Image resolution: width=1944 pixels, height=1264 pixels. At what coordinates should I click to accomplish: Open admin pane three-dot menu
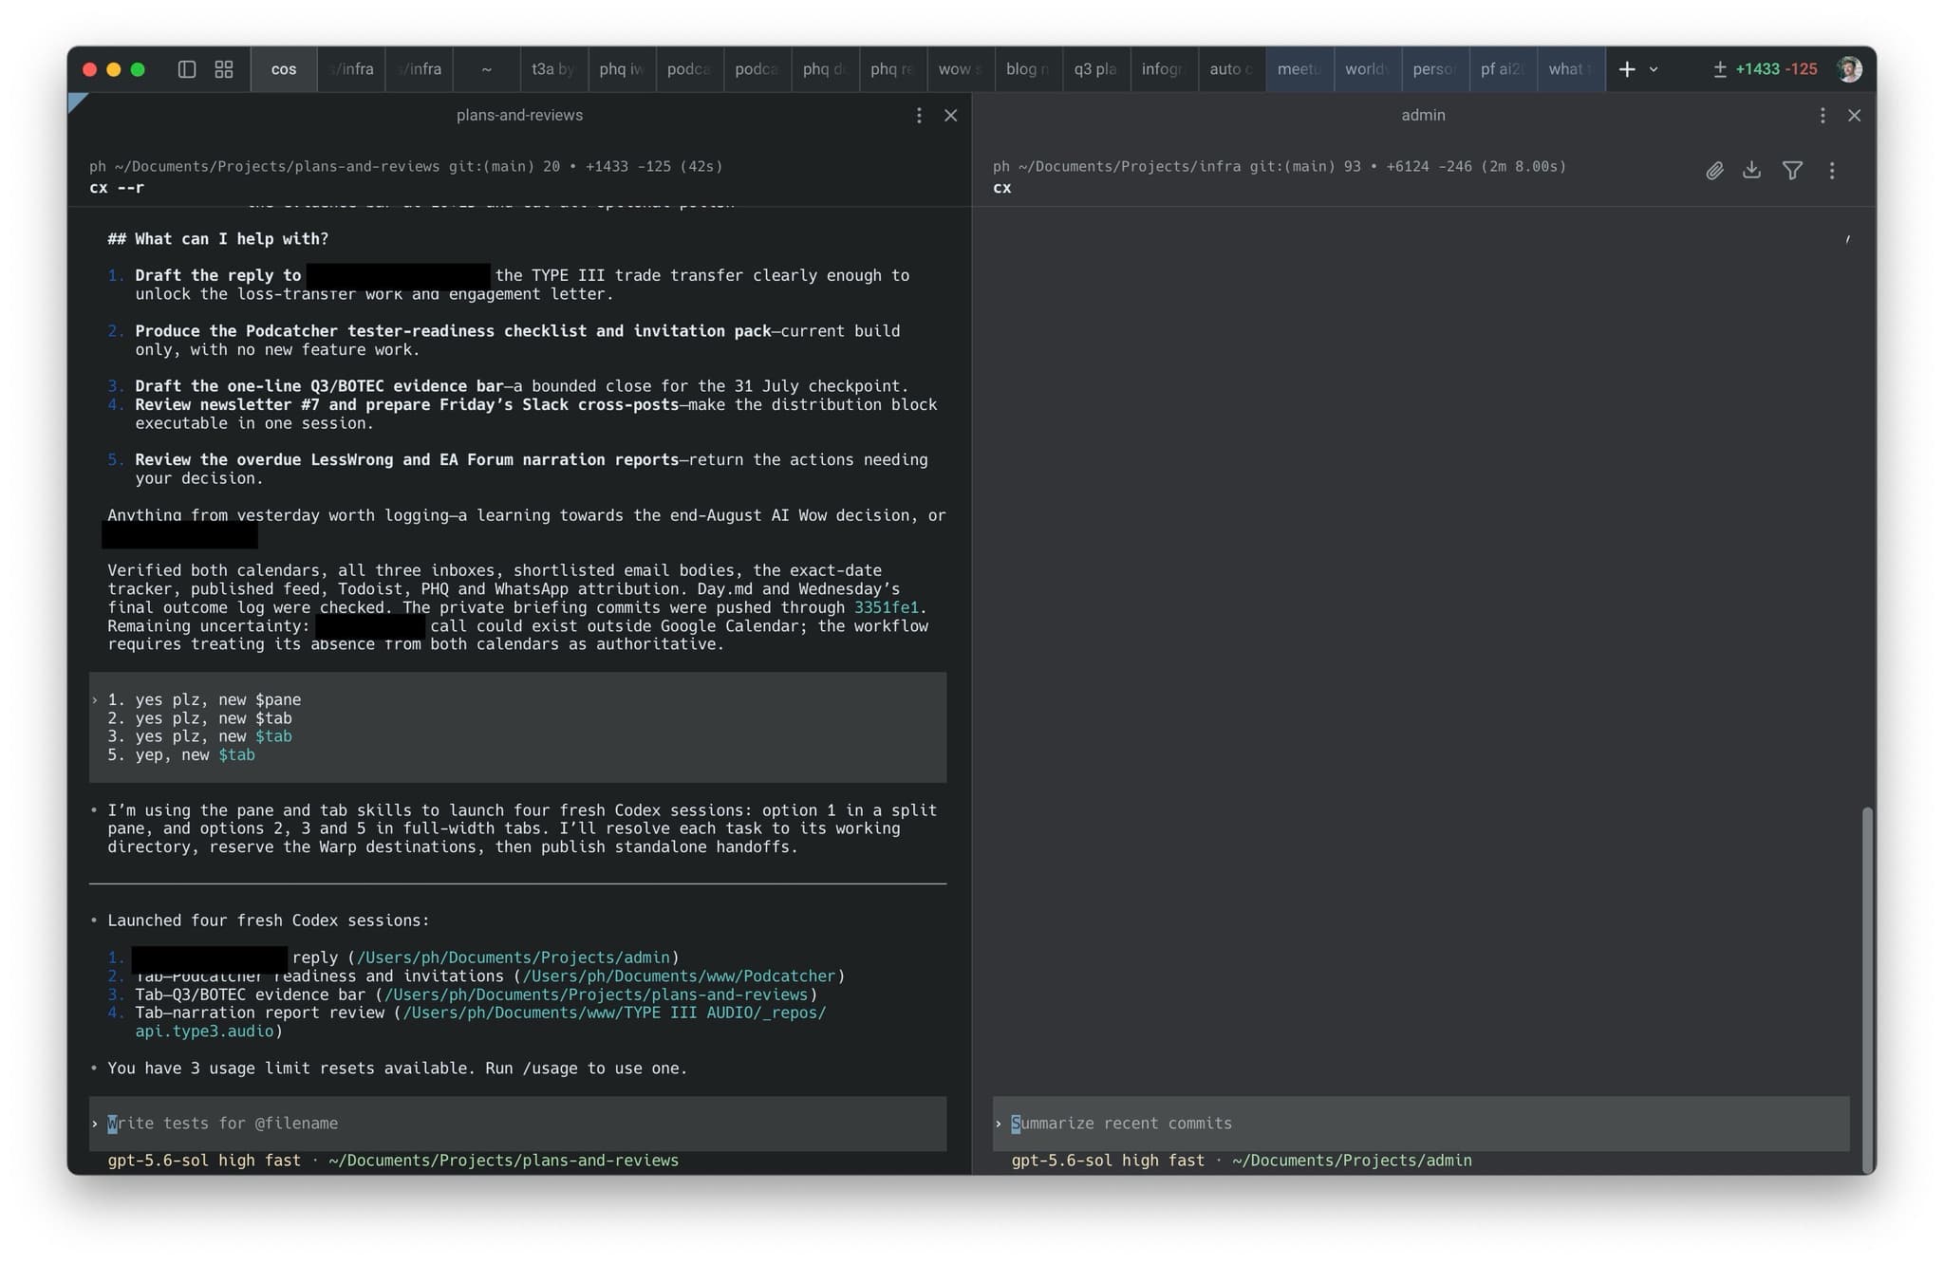pos(1822,115)
